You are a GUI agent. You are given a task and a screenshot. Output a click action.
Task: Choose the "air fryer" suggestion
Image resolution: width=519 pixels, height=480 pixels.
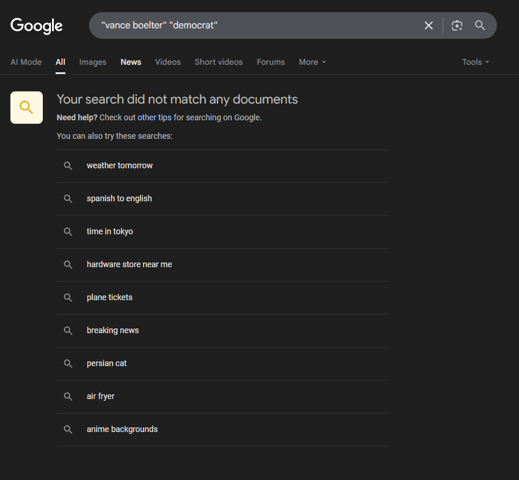222,396
